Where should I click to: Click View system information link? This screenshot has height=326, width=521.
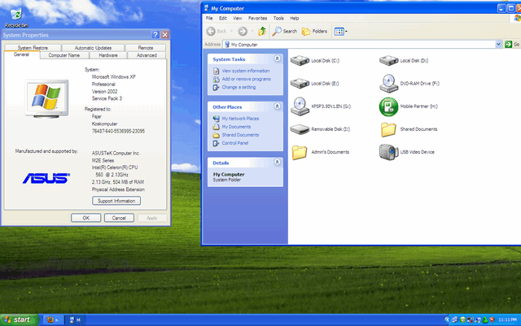(246, 71)
